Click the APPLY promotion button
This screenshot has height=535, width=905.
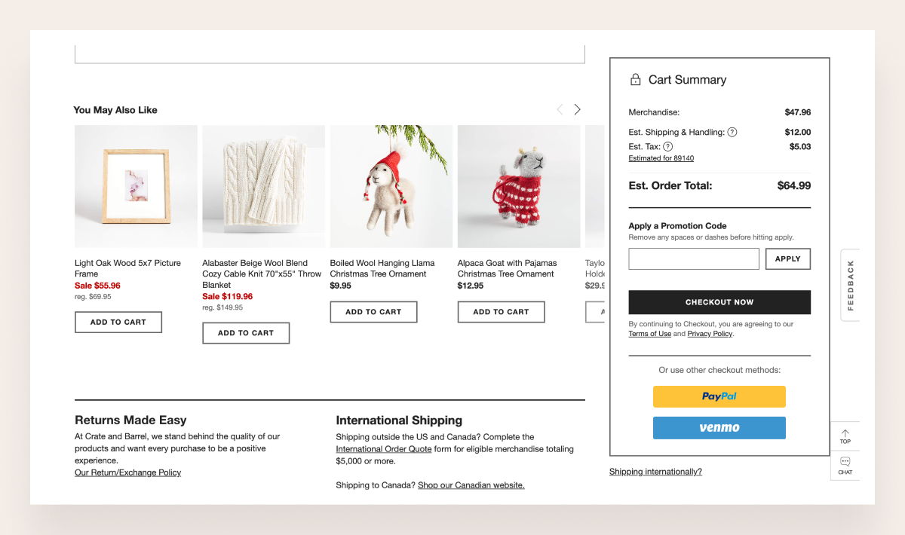(788, 258)
